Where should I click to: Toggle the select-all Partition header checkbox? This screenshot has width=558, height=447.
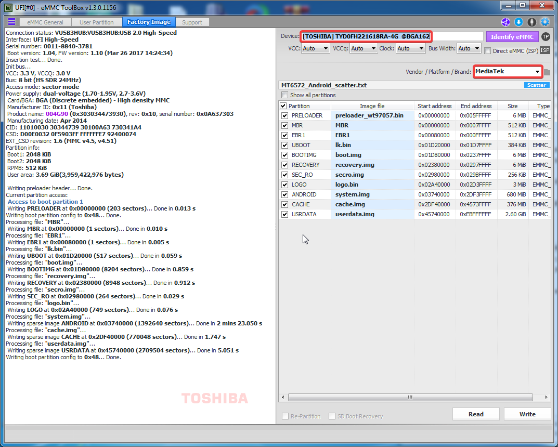283,106
